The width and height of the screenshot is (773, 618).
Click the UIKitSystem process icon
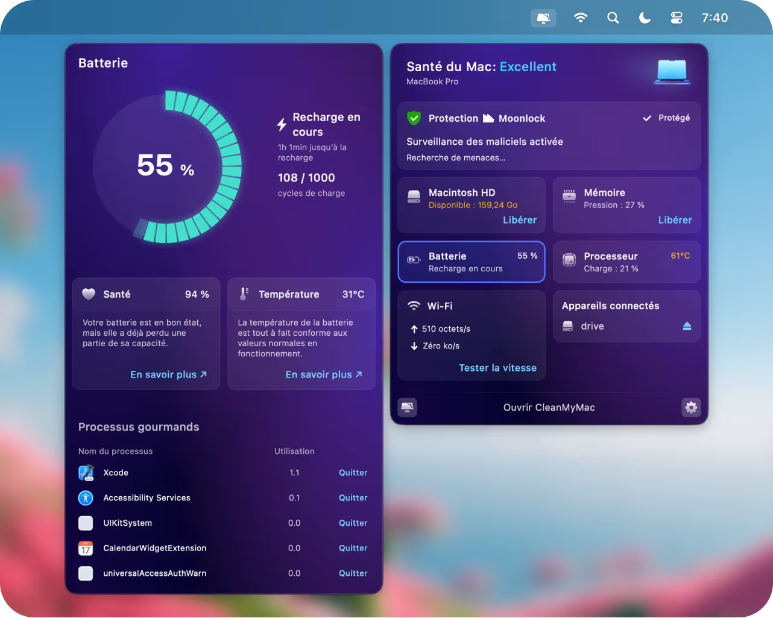coord(86,523)
